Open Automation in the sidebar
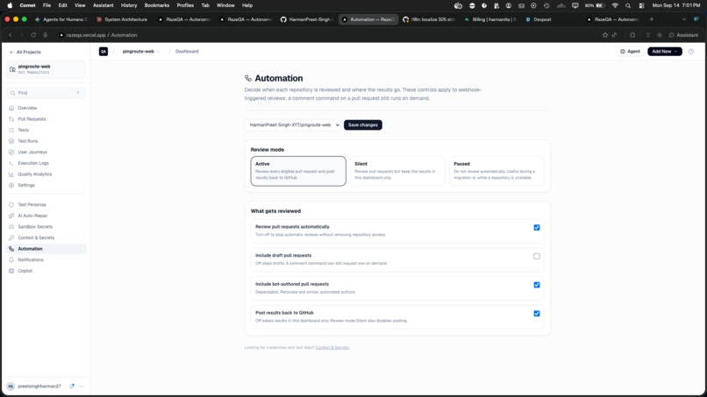 tap(46, 249)
